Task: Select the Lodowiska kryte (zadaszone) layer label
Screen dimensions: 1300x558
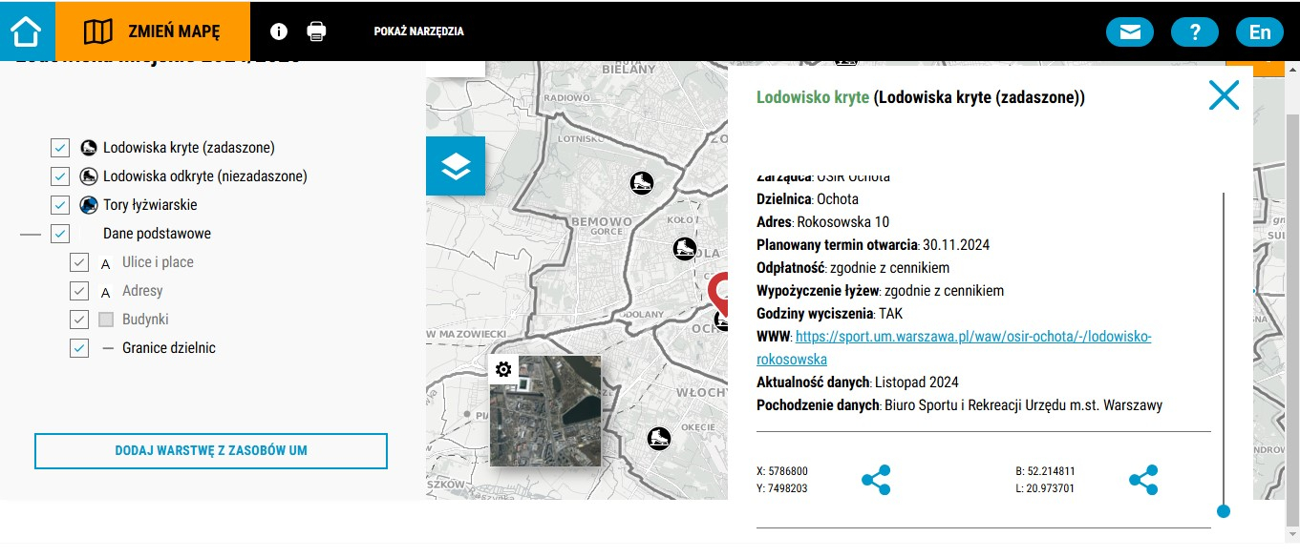Action: [x=189, y=148]
